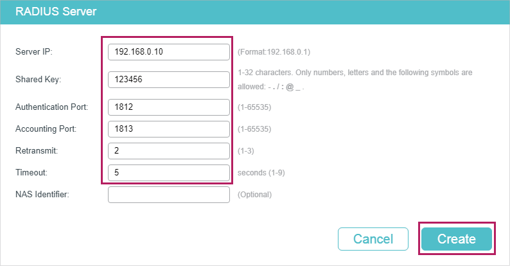Click the "(Optional)" NAS hint text
Viewport: 510px width, 266px height.
(x=254, y=195)
